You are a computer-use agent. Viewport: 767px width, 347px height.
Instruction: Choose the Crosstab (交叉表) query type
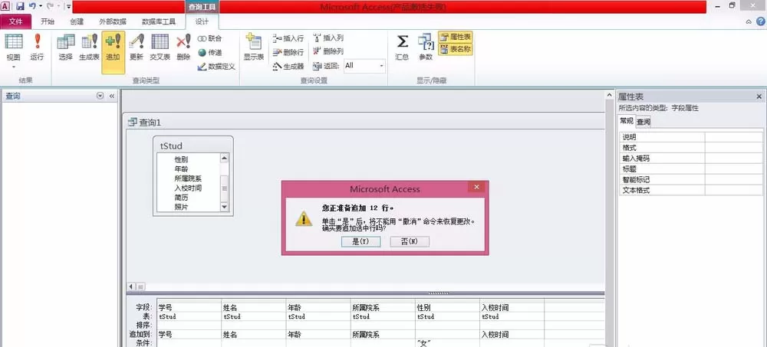coord(160,48)
